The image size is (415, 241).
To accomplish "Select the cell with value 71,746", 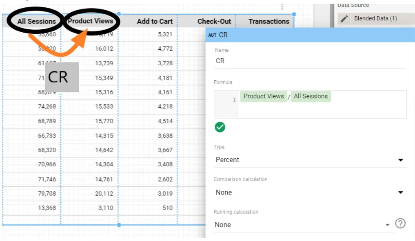I will click(x=47, y=179).
